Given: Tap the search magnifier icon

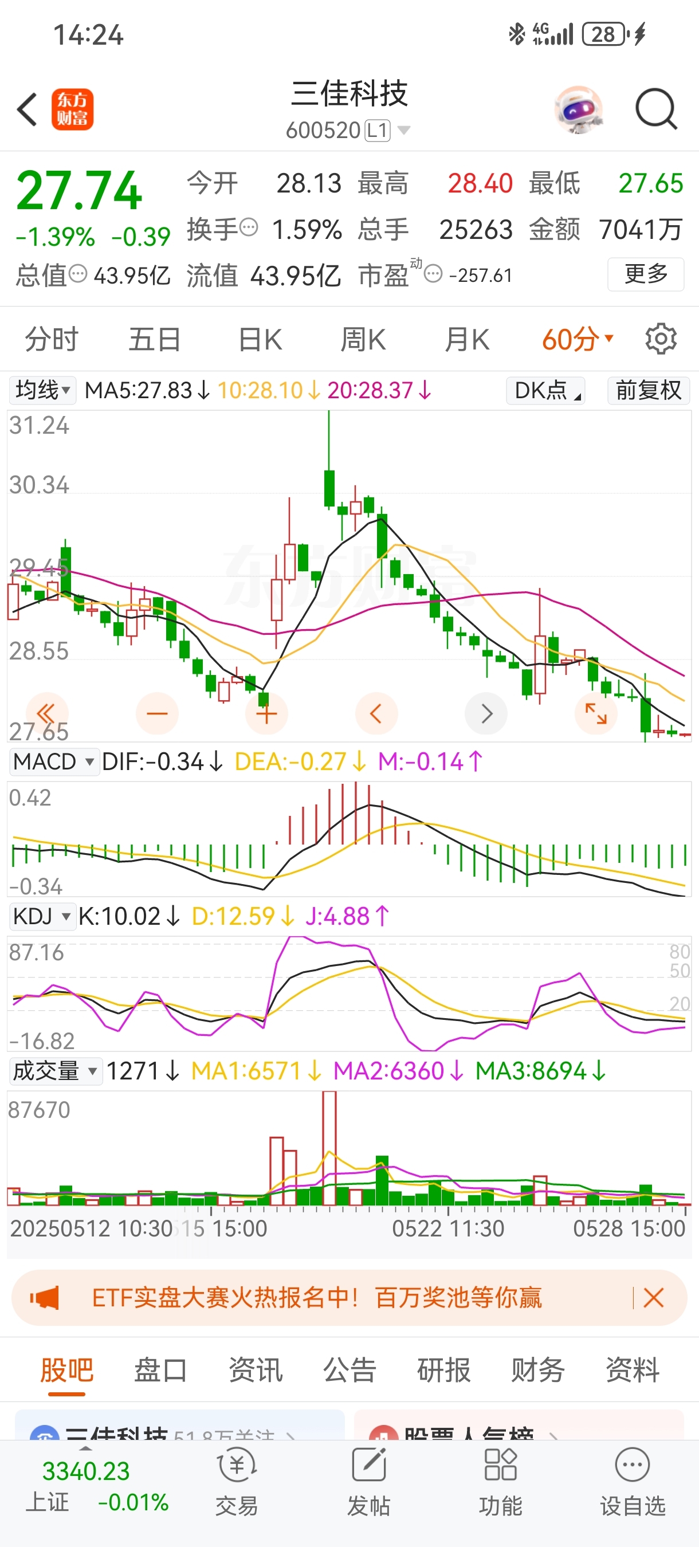Looking at the screenshot, I should coord(657,109).
